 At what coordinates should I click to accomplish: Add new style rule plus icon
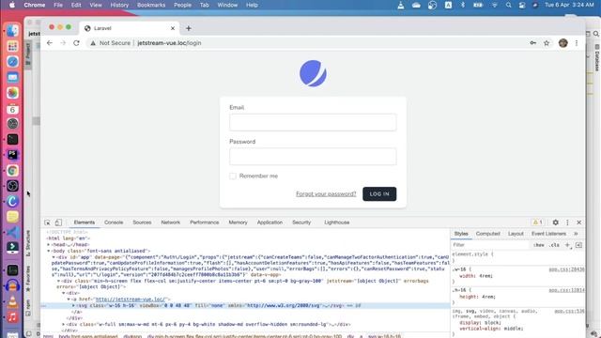click(567, 245)
